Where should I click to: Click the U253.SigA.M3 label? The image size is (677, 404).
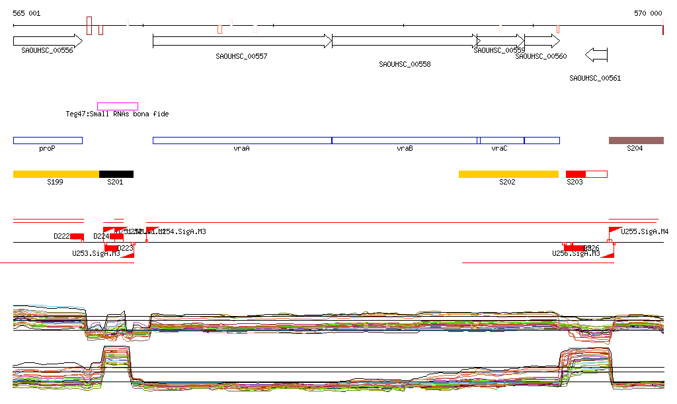(96, 253)
